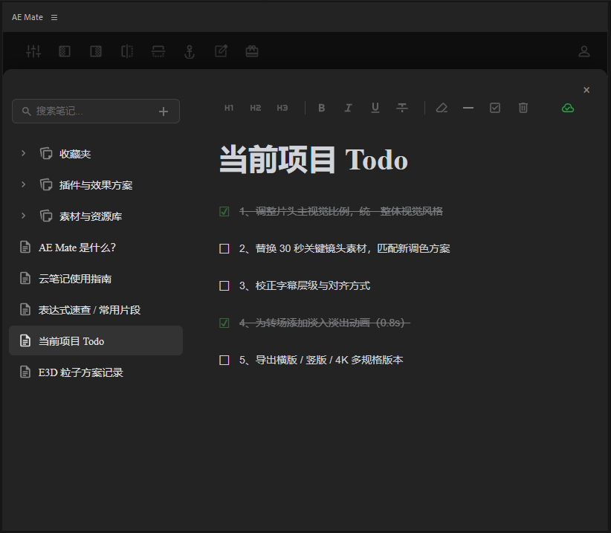Toggle bold formatting
This screenshot has height=533, width=611.
point(321,108)
